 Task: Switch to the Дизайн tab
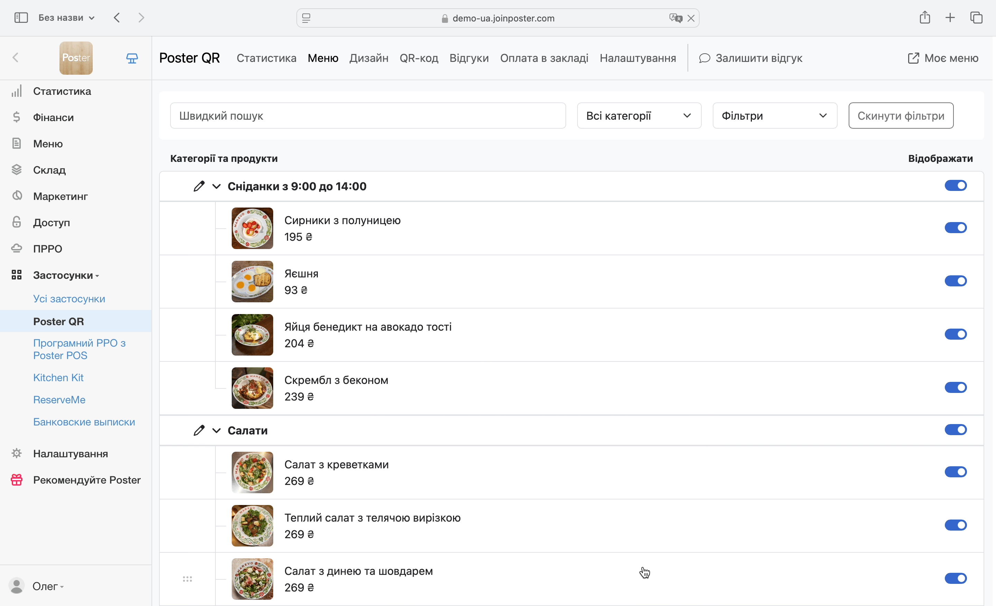[369, 58]
